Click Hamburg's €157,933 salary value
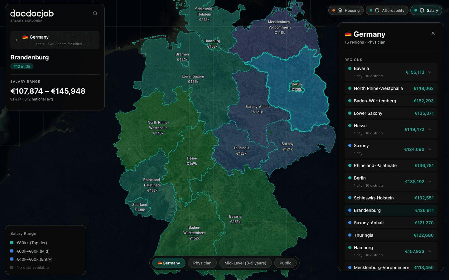The width and height of the screenshot is (449, 280). (414, 251)
